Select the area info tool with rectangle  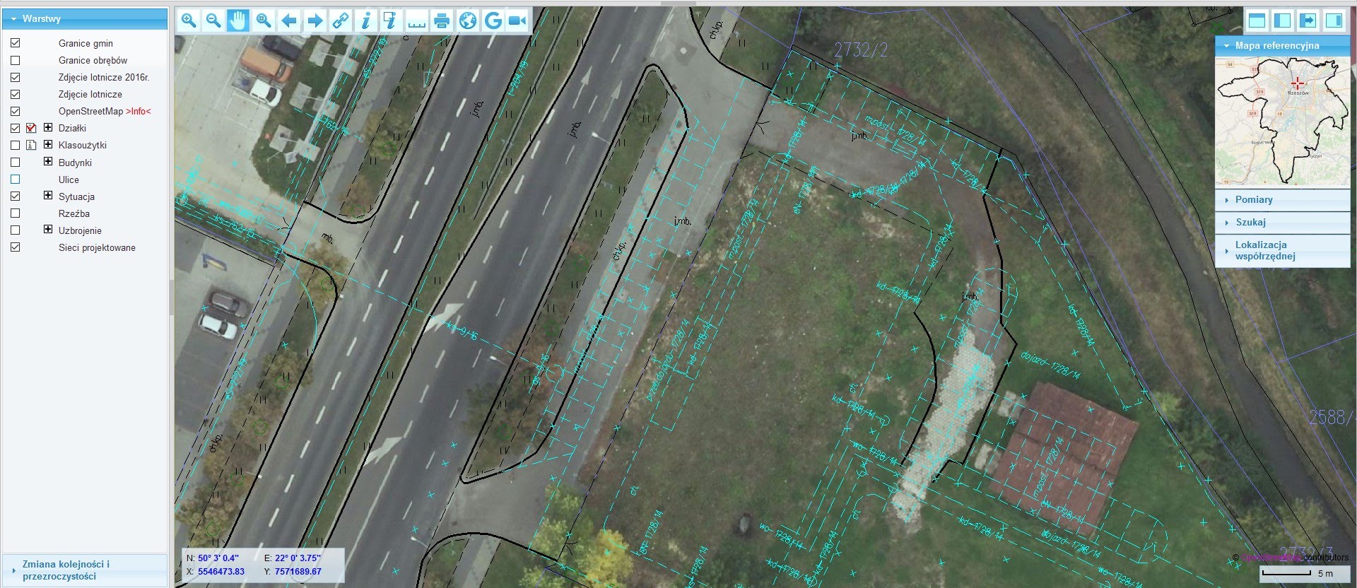(391, 20)
